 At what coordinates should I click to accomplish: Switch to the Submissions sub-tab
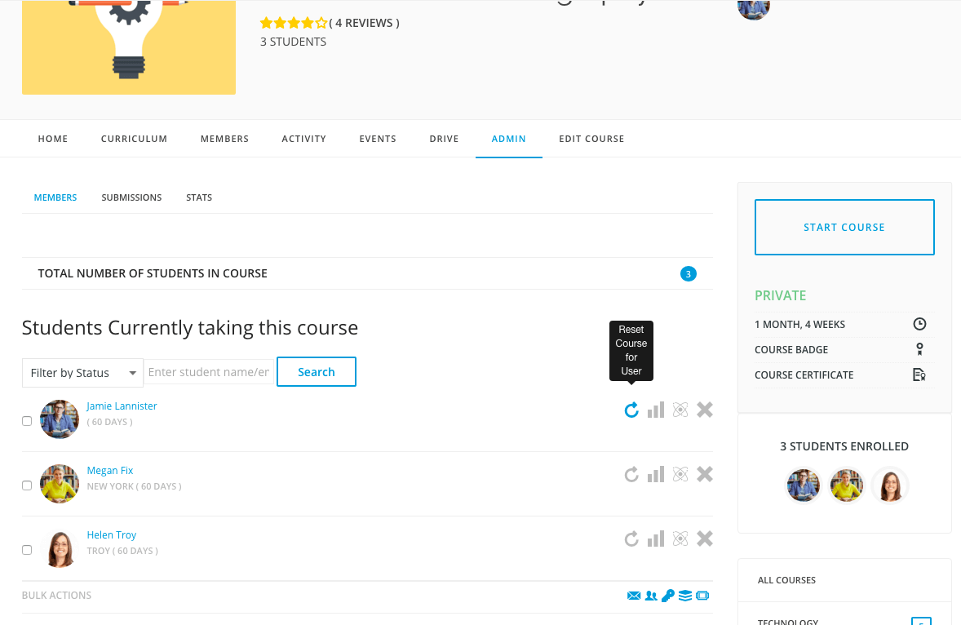tap(131, 197)
